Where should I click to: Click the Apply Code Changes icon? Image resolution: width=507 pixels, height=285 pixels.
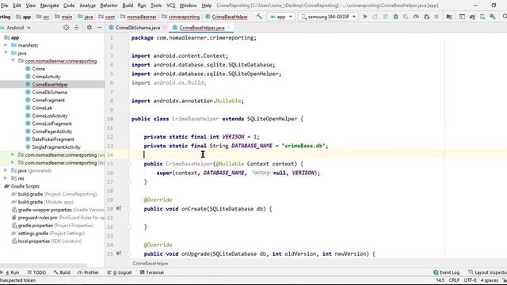pyautogui.click(x=386, y=17)
